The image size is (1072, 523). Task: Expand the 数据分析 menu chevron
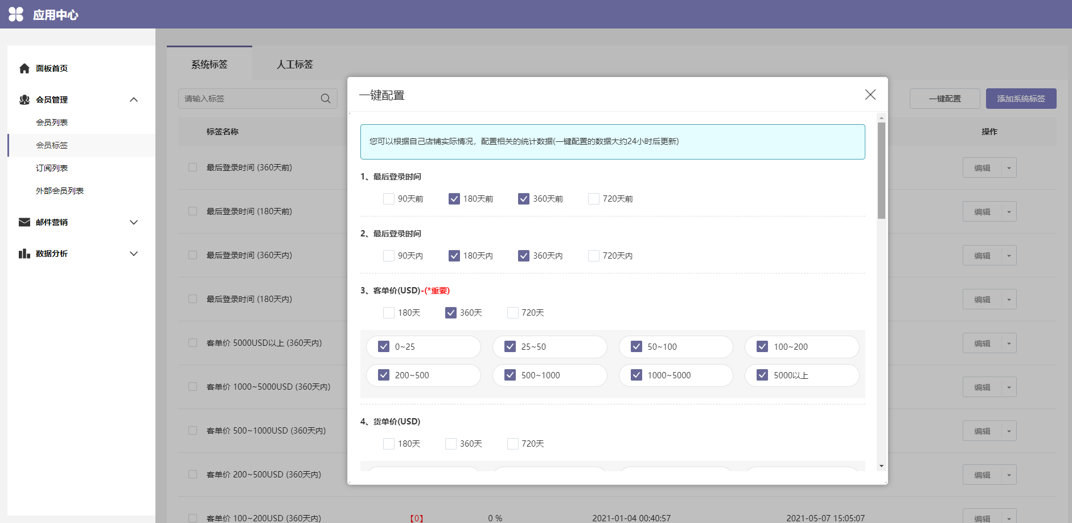pos(134,254)
